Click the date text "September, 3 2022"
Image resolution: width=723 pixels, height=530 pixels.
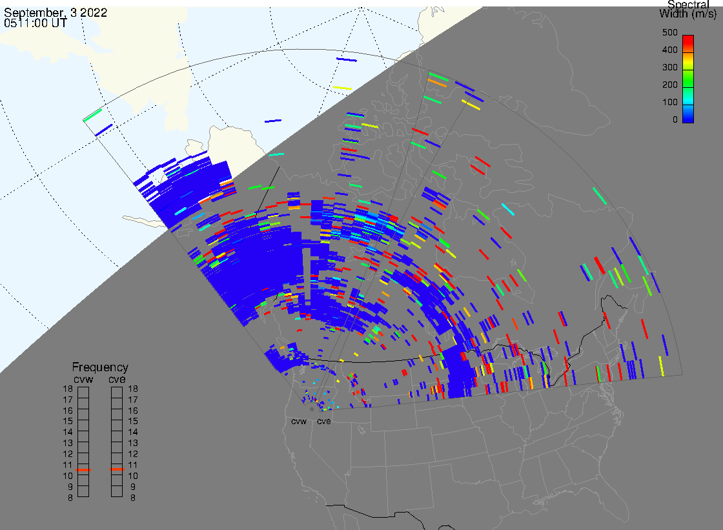pyautogui.click(x=56, y=12)
